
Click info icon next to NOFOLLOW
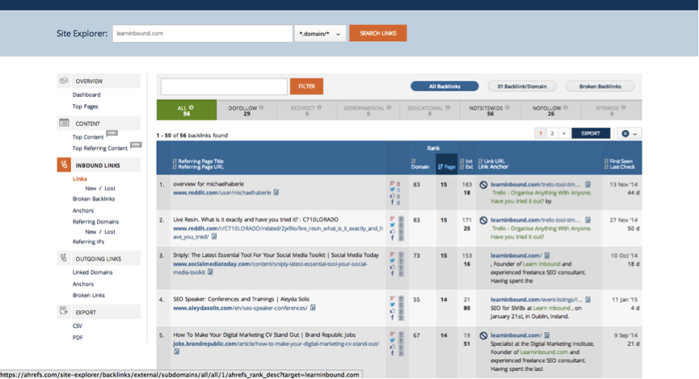tap(566, 107)
